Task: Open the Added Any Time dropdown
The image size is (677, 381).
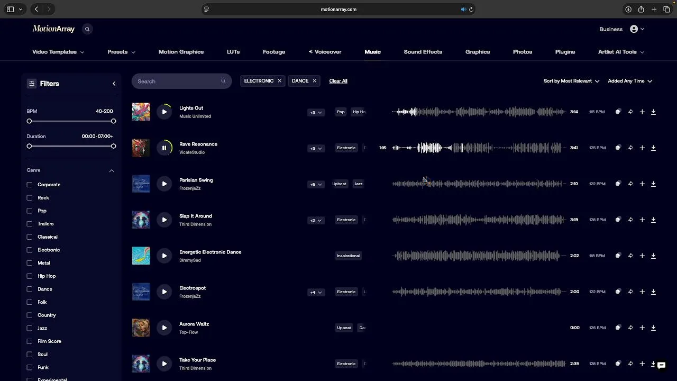Action: coord(630,81)
